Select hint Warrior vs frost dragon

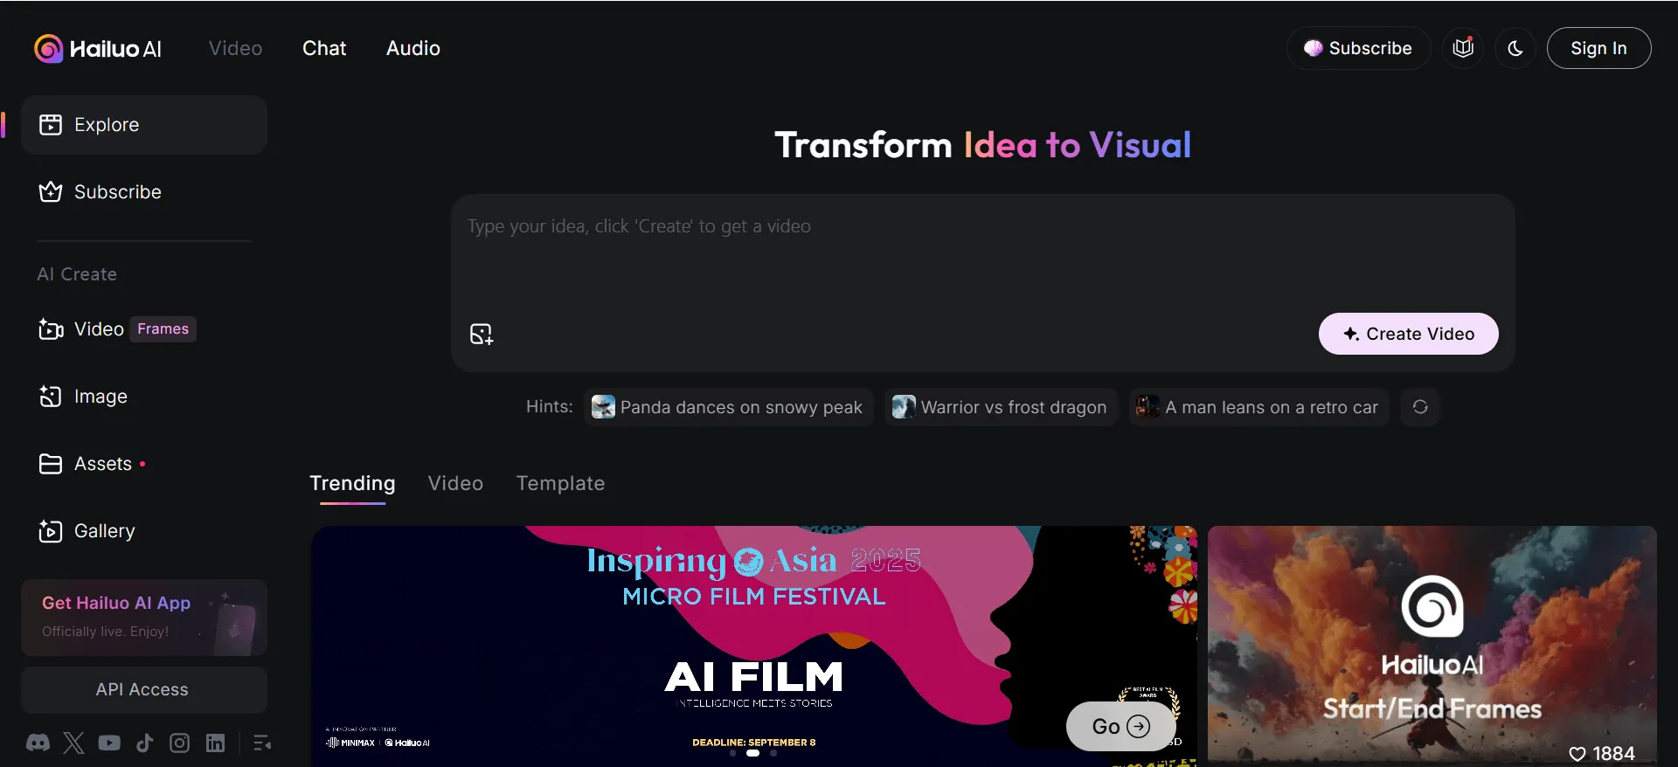click(1001, 407)
